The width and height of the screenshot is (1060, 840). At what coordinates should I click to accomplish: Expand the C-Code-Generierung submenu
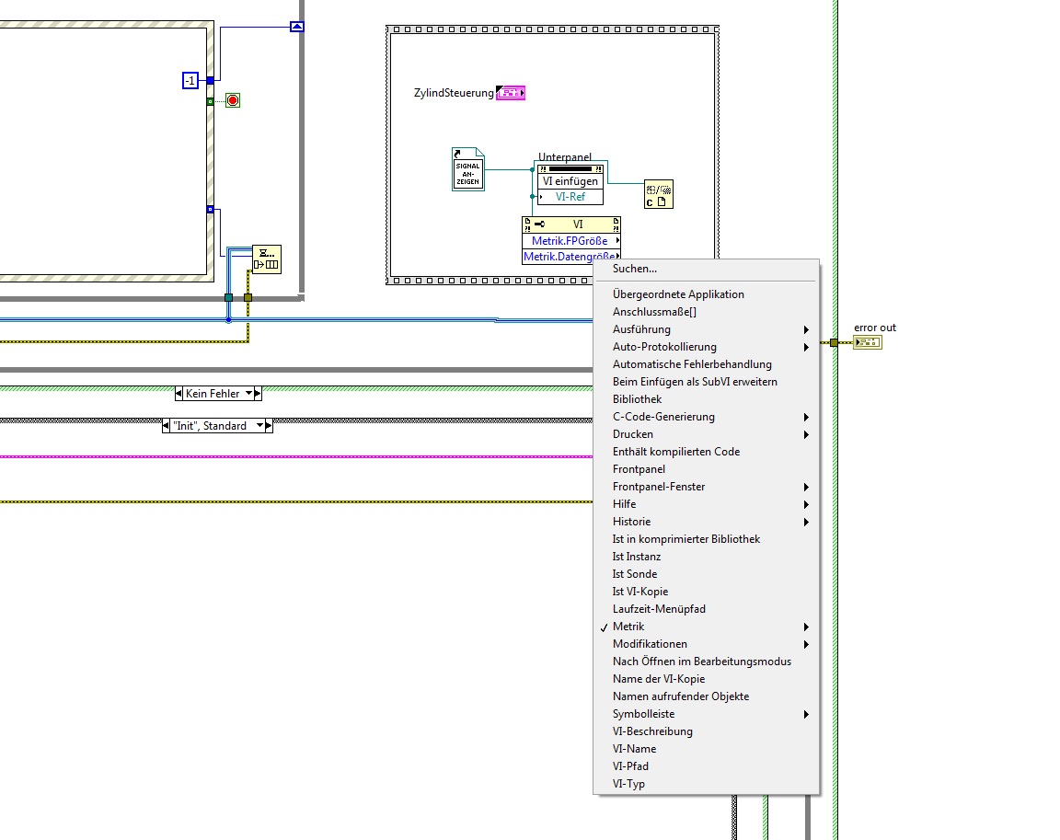tap(706, 417)
